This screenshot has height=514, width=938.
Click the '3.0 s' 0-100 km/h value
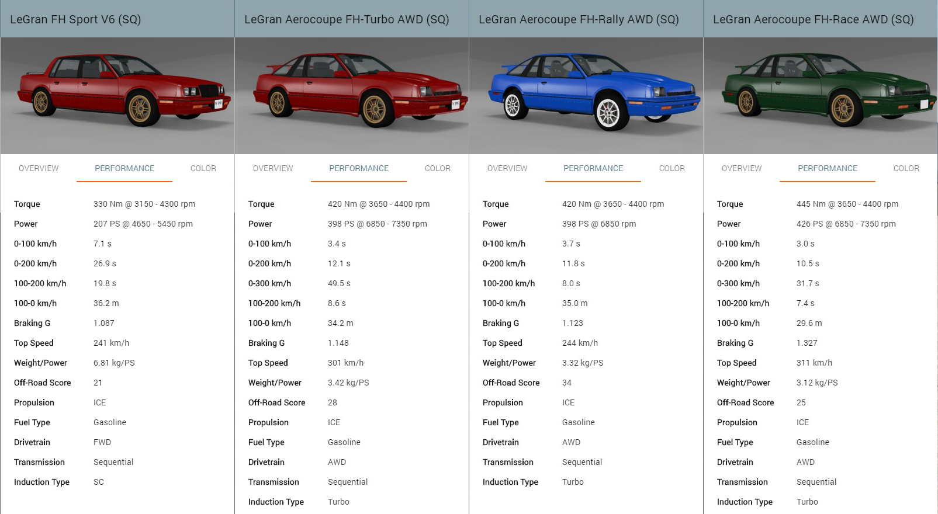pyautogui.click(x=805, y=244)
